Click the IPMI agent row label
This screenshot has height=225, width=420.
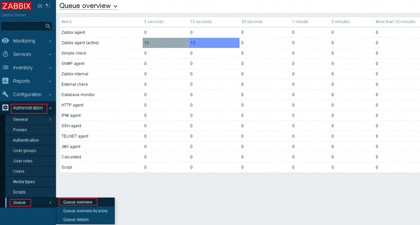click(x=71, y=116)
